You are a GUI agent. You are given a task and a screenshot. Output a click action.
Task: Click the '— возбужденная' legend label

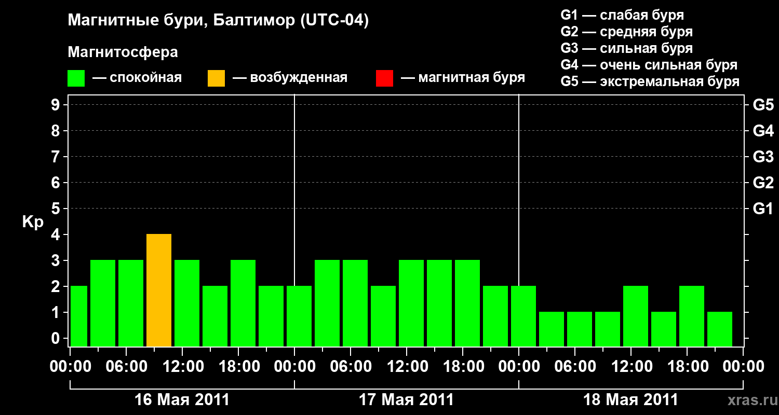coord(290,78)
